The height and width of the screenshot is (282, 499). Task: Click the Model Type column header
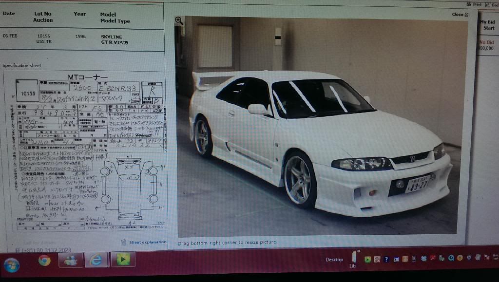[x=115, y=21]
